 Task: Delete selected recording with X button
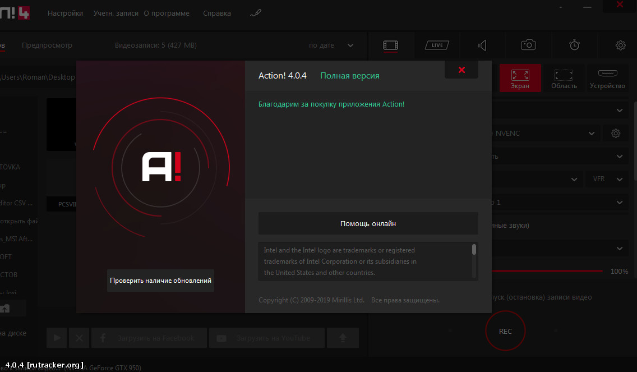(79, 338)
